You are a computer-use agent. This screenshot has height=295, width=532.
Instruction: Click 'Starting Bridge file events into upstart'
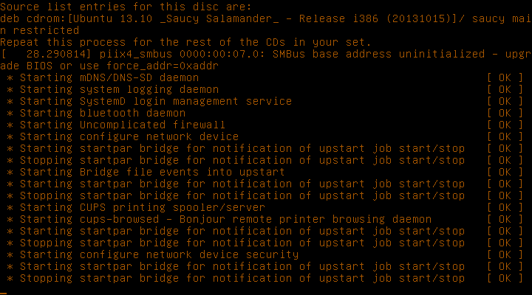152,172
